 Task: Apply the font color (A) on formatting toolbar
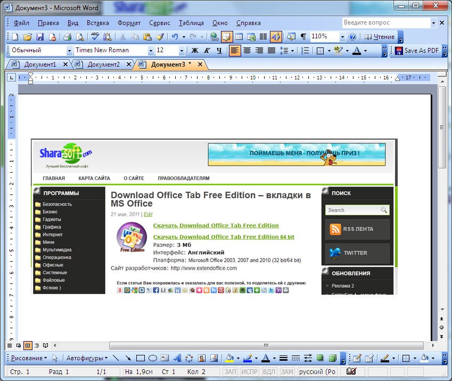pos(357,51)
